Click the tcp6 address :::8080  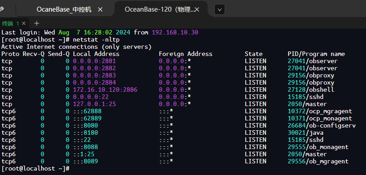point(85,125)
